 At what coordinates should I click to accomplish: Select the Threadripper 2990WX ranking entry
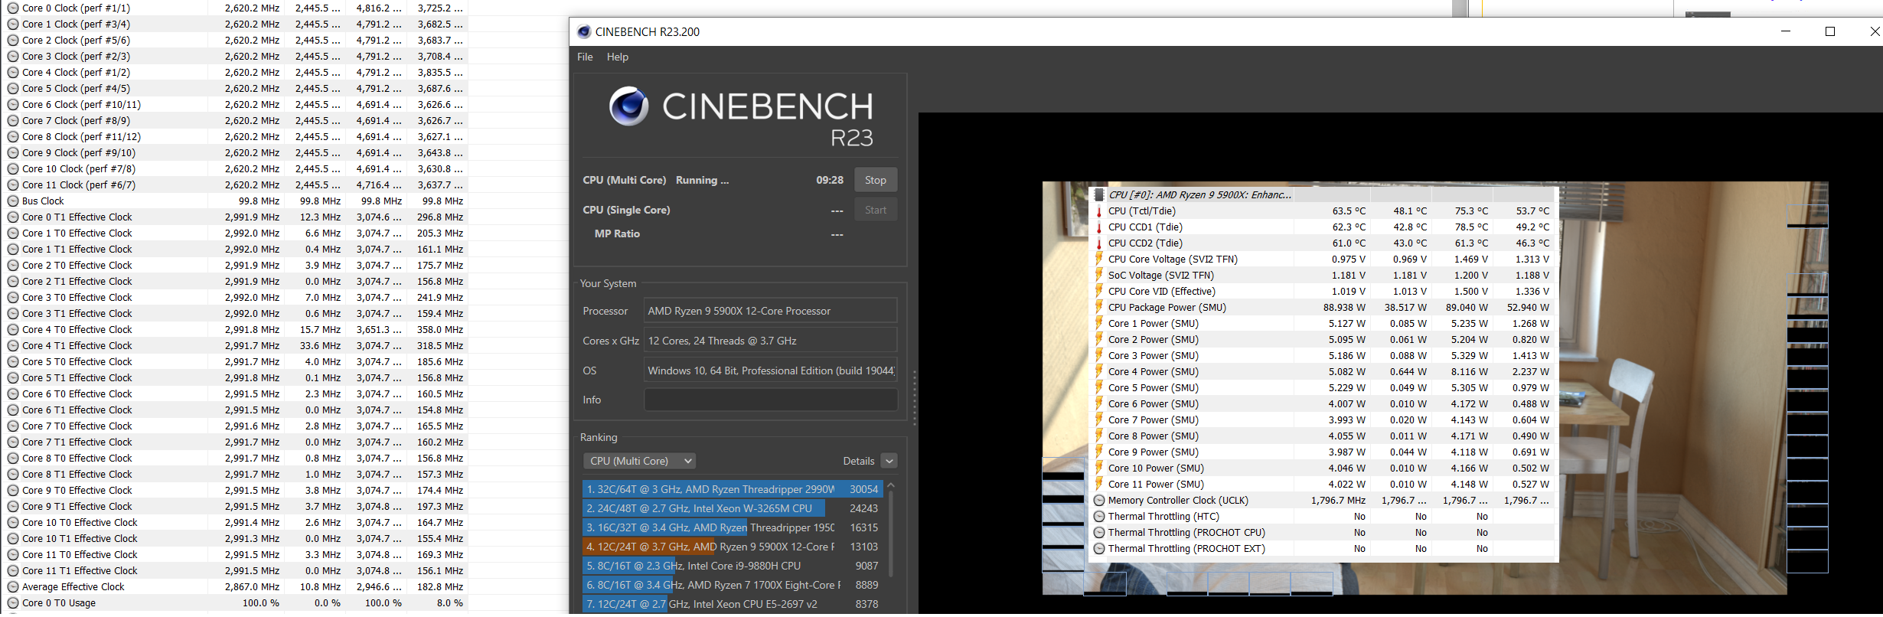[x=733, y=489]
